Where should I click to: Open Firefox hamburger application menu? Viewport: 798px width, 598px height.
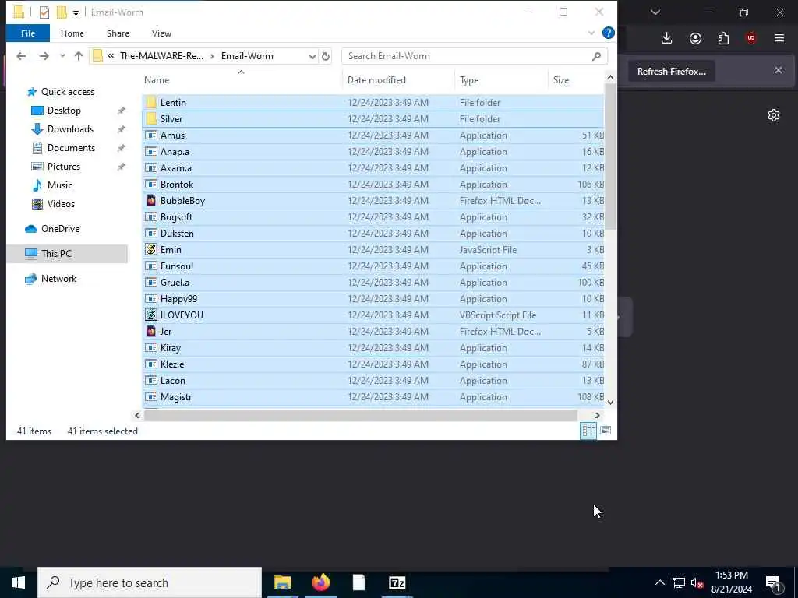pos(779,38)
